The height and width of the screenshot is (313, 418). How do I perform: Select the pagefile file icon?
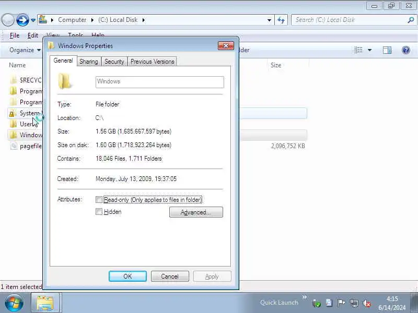click(x=14, y=146)
